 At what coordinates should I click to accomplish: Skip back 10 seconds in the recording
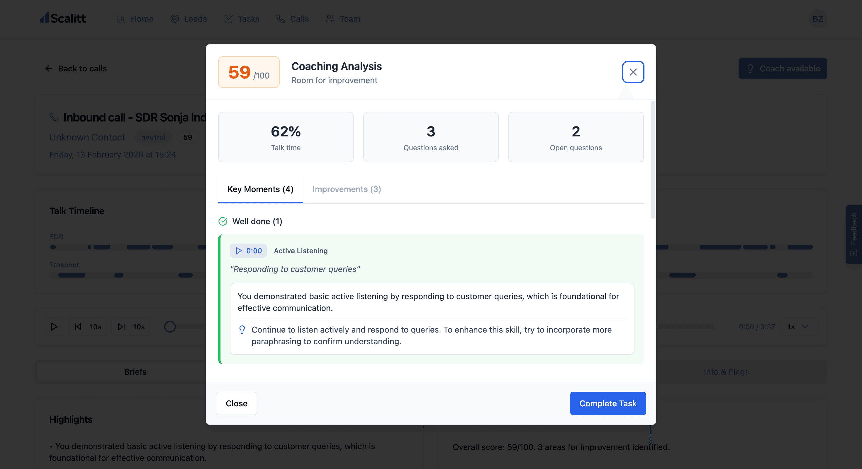(87, 327)
